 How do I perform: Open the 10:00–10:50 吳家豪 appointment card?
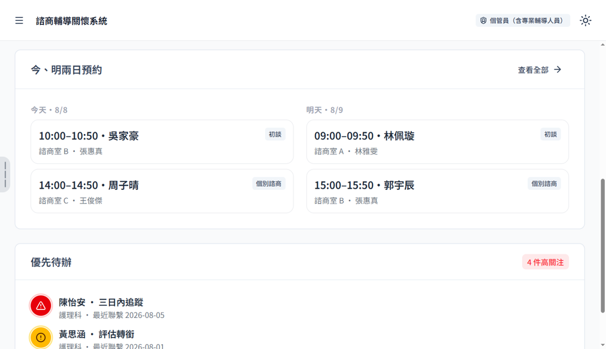pos(162,142)
